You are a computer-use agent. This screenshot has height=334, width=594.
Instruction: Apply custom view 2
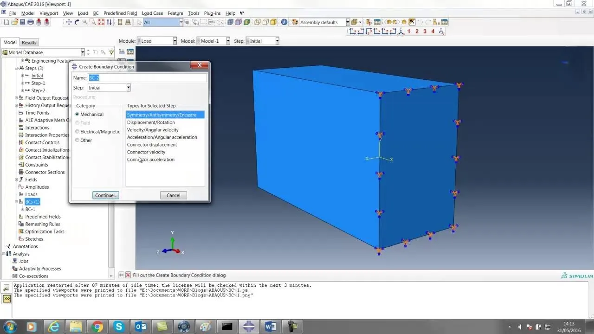click(x=417, y=32)
